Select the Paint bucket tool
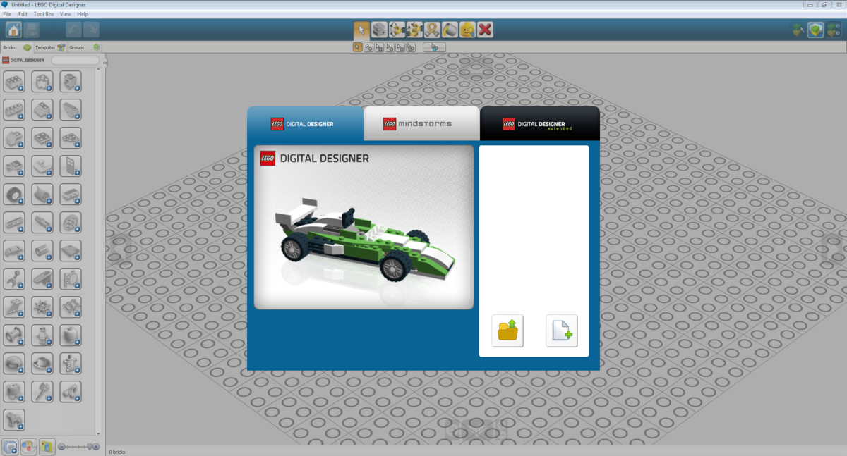The width and height of the screenshot is (847, 456). (x=450, y=30)
